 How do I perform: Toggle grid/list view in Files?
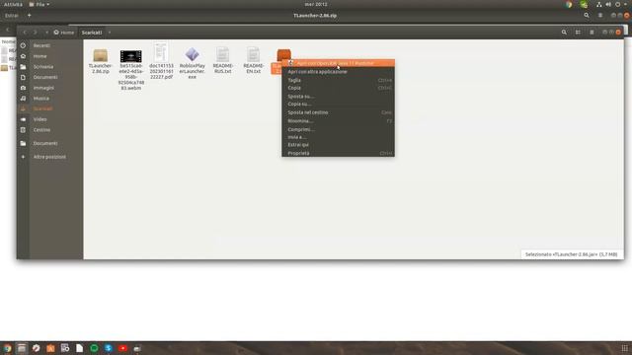578,33
